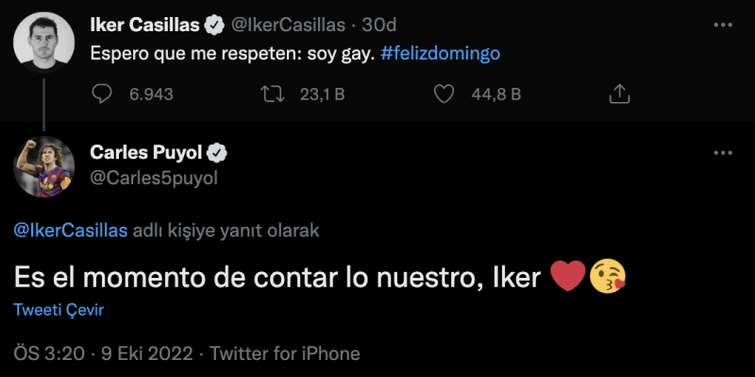
Task: Open more options on Puyol tweet
Action: click(723, 153)
